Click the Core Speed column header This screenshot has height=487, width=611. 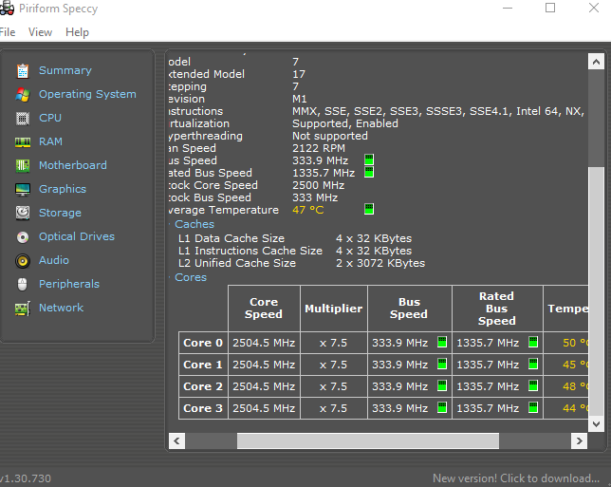264,308
